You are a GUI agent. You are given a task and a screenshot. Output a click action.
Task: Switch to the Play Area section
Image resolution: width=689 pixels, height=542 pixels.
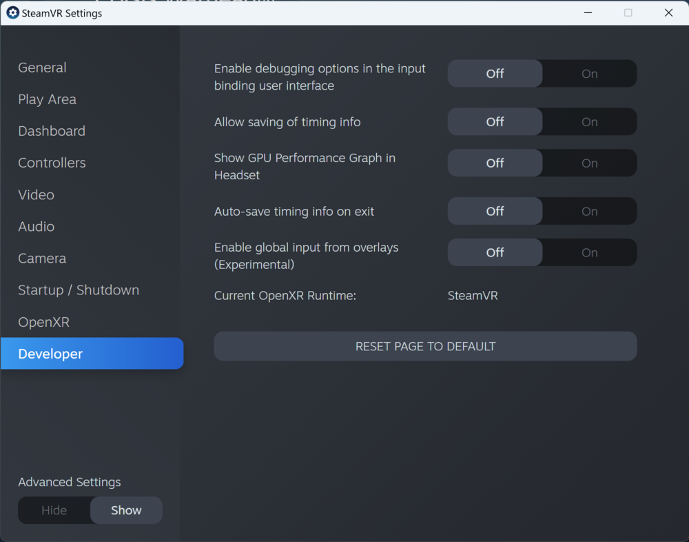click(x=47, y=99)
